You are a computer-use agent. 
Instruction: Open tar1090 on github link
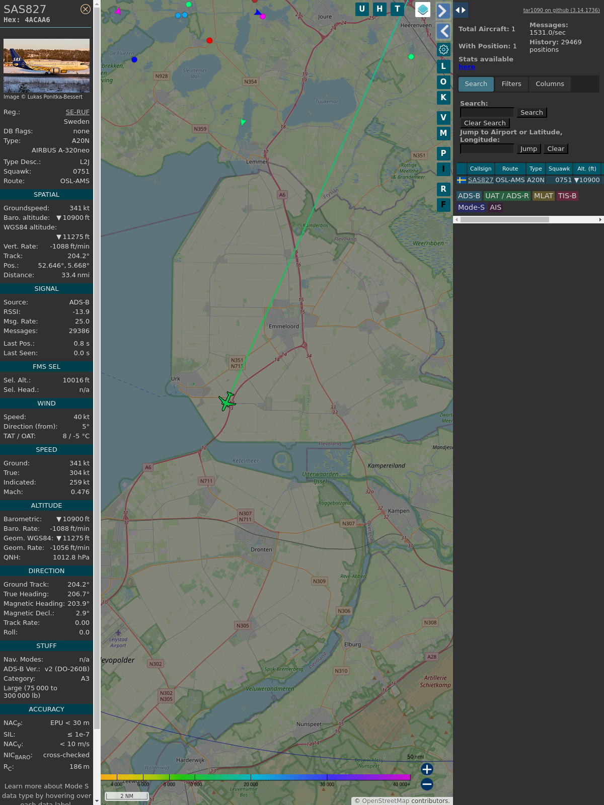click(561, 10)
